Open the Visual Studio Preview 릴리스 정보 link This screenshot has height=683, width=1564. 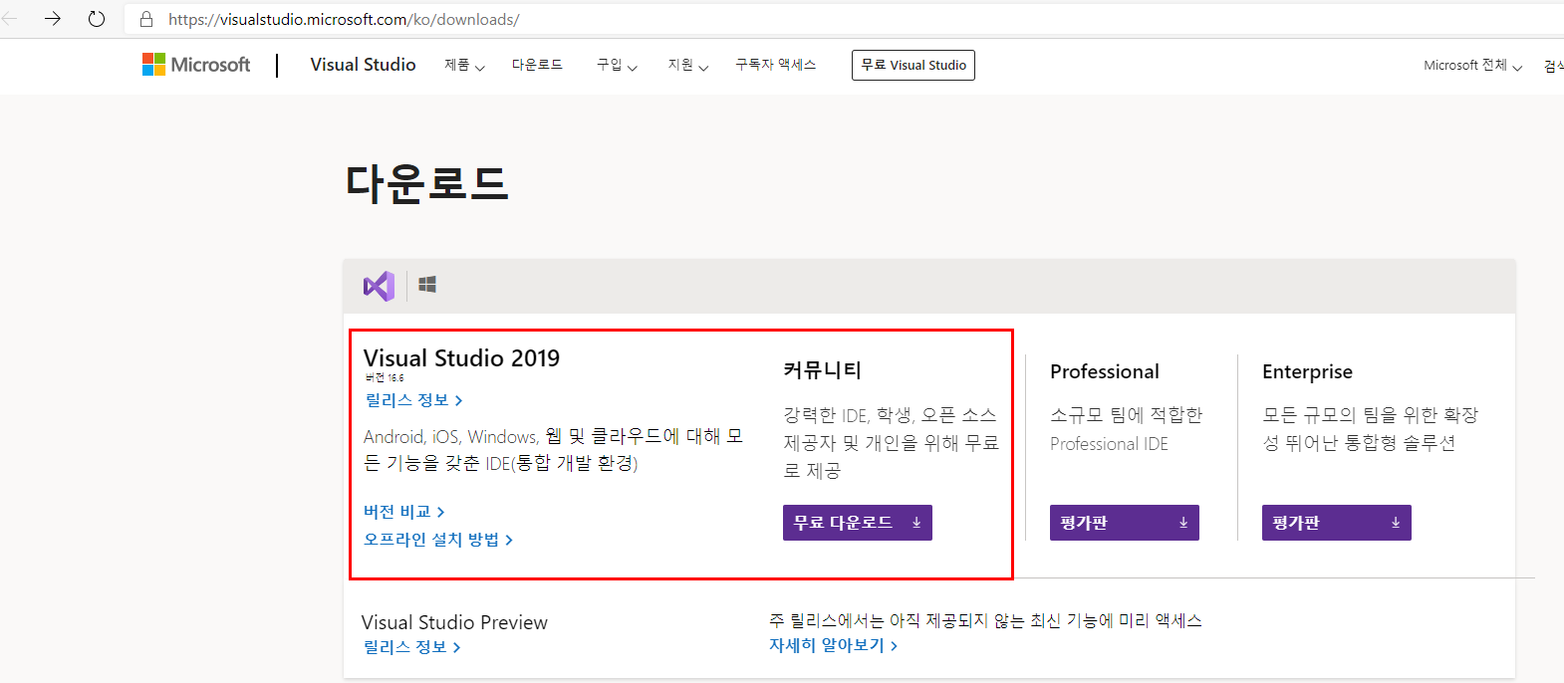(x=410, y=647)
